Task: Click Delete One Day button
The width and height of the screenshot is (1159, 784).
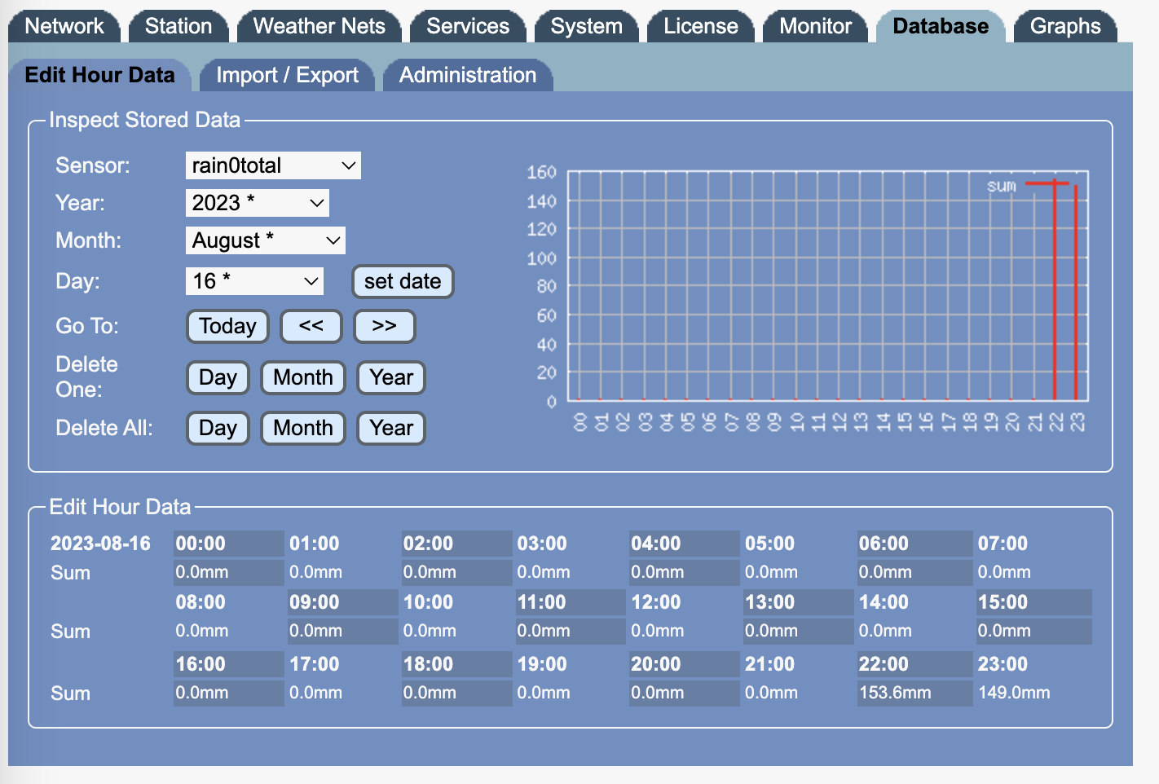Action: (x=218, y=377)
